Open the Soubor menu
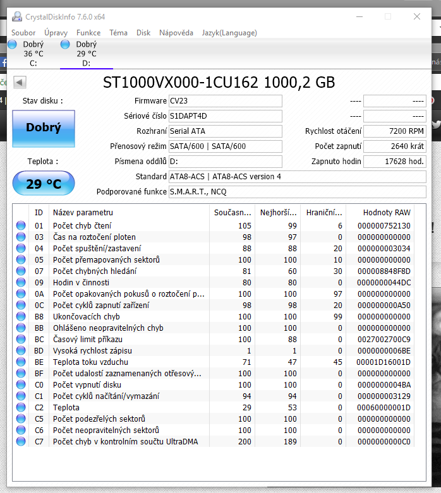 (23, 33)
